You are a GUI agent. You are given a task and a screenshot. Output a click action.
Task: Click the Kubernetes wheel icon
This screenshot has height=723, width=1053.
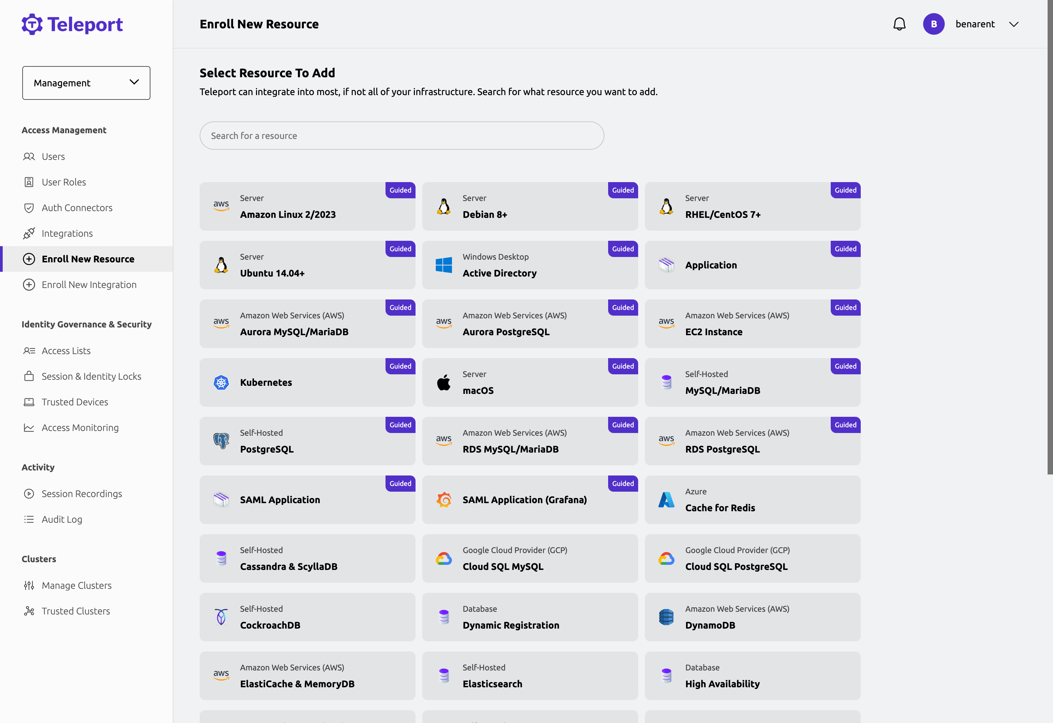221,383
